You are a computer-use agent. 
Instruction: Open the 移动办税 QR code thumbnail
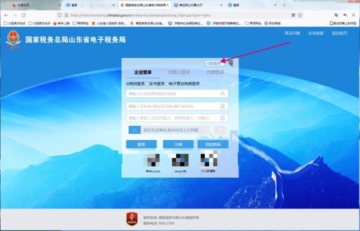click(x=180, y=160)
